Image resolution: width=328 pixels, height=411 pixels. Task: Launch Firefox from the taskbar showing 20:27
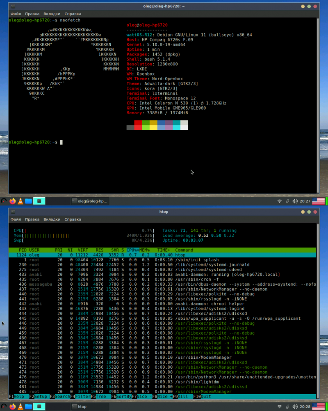[12, 201]
